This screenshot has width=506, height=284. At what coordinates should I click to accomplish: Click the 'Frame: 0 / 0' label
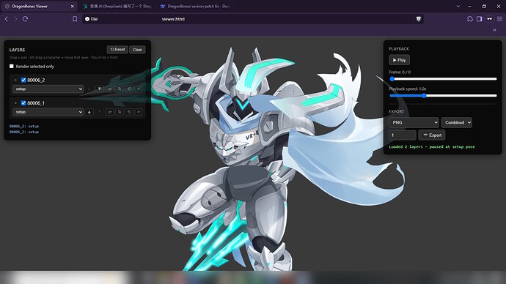(x=400, y=72)
